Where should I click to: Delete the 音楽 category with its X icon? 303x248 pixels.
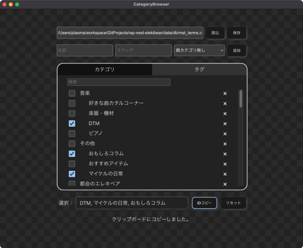point(225,93)
